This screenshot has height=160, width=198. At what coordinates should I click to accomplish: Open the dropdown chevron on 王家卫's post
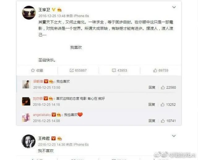point(174,7)
